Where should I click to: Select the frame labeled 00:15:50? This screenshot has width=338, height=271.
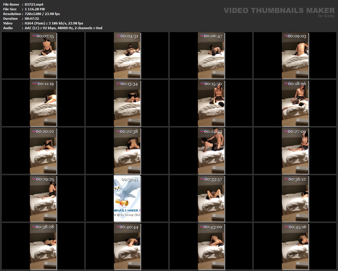point(211,103)
